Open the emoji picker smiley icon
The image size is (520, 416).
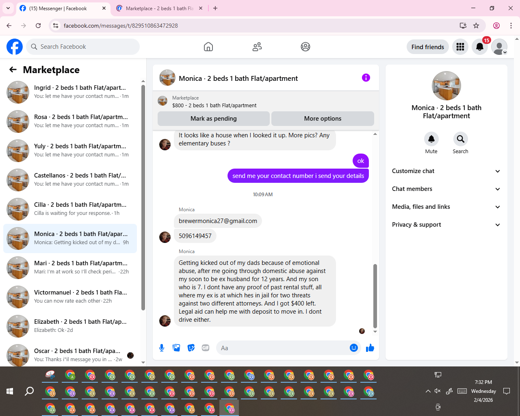[x=354, y=348]
